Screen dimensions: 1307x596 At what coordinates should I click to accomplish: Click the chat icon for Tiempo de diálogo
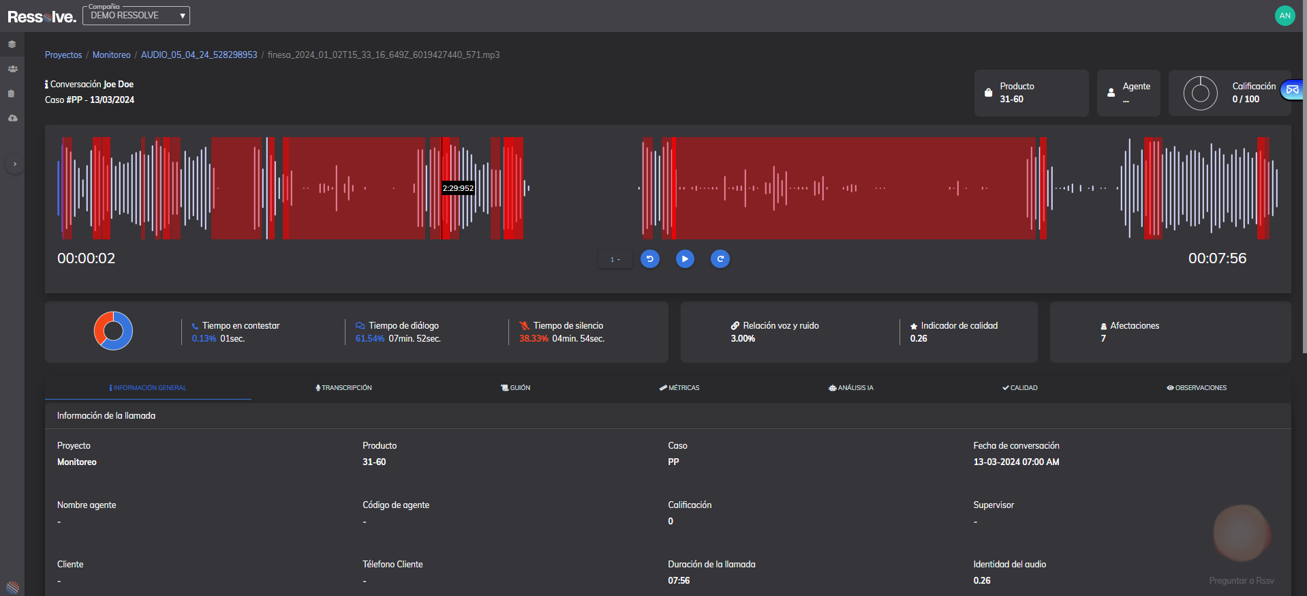point(360,326)
